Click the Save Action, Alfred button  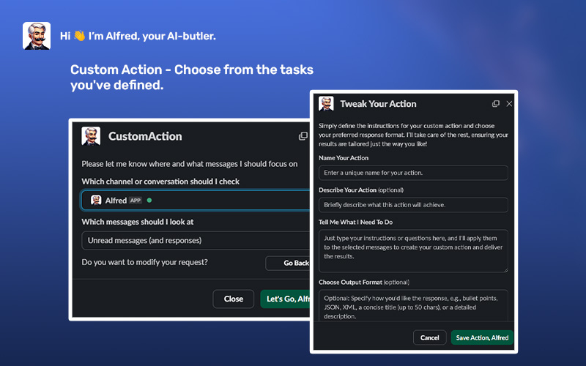(482, 337)
